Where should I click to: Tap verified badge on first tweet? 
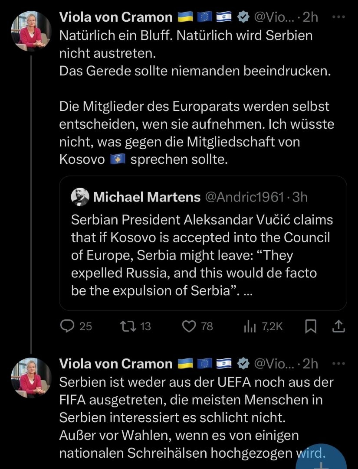(x=244, y=17)
